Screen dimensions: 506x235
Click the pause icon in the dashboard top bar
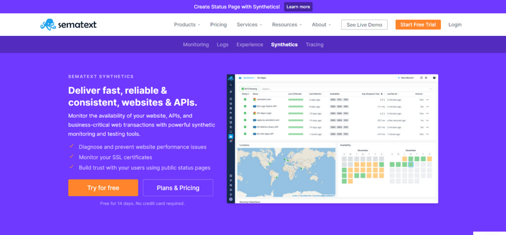[426, 78]
